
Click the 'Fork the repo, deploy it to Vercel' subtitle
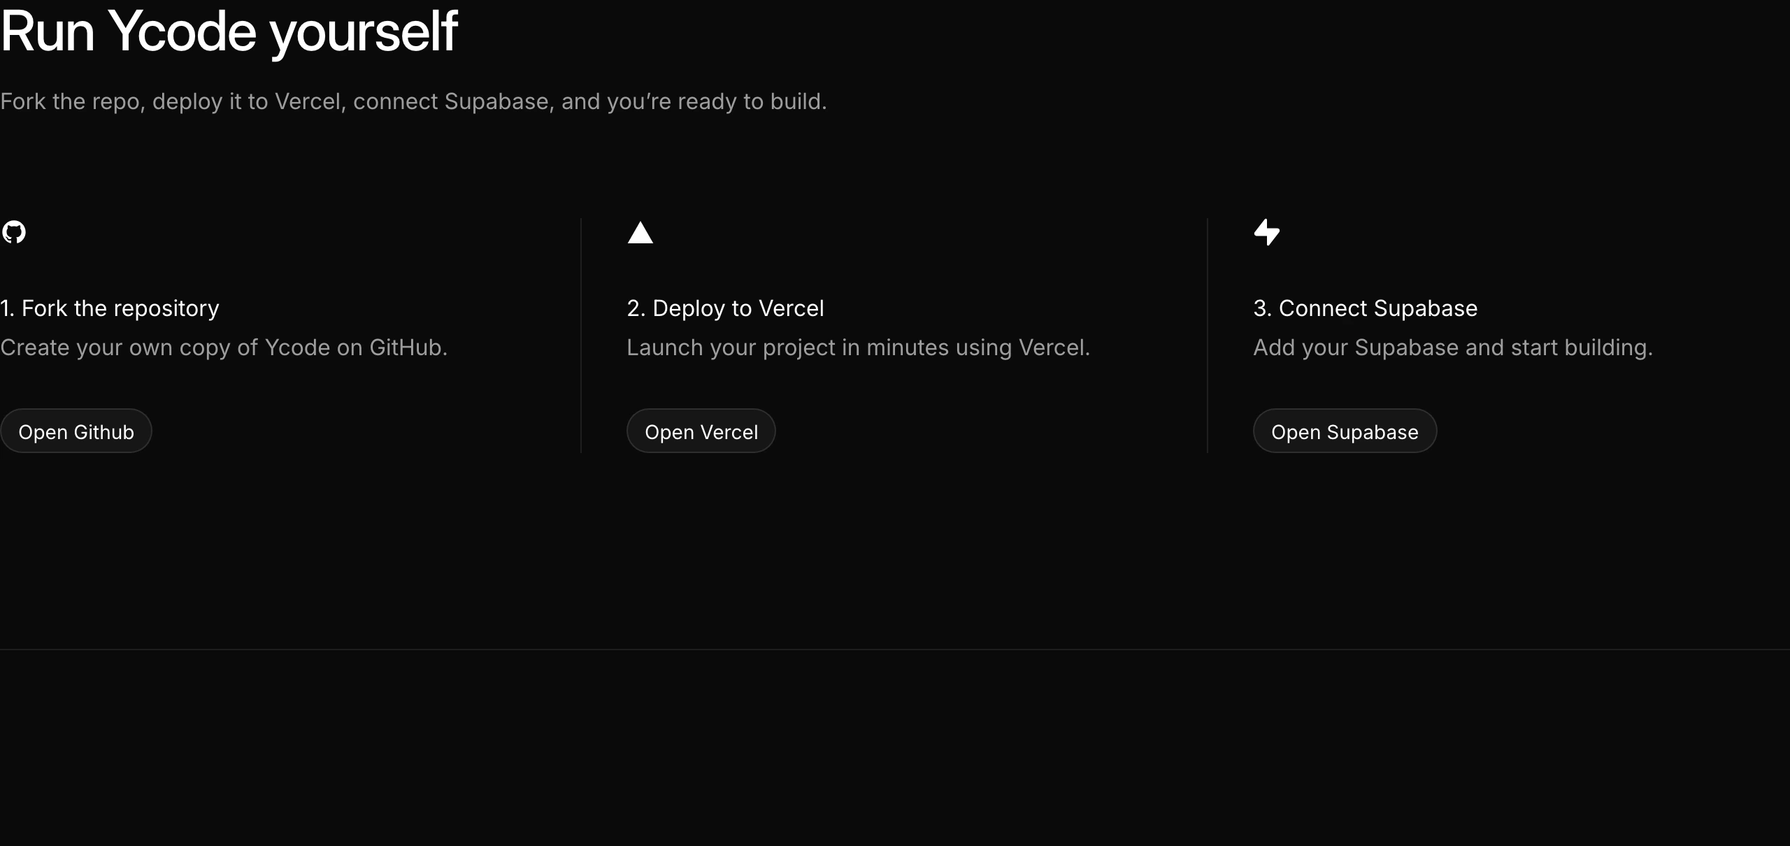[x=413, y=102]
